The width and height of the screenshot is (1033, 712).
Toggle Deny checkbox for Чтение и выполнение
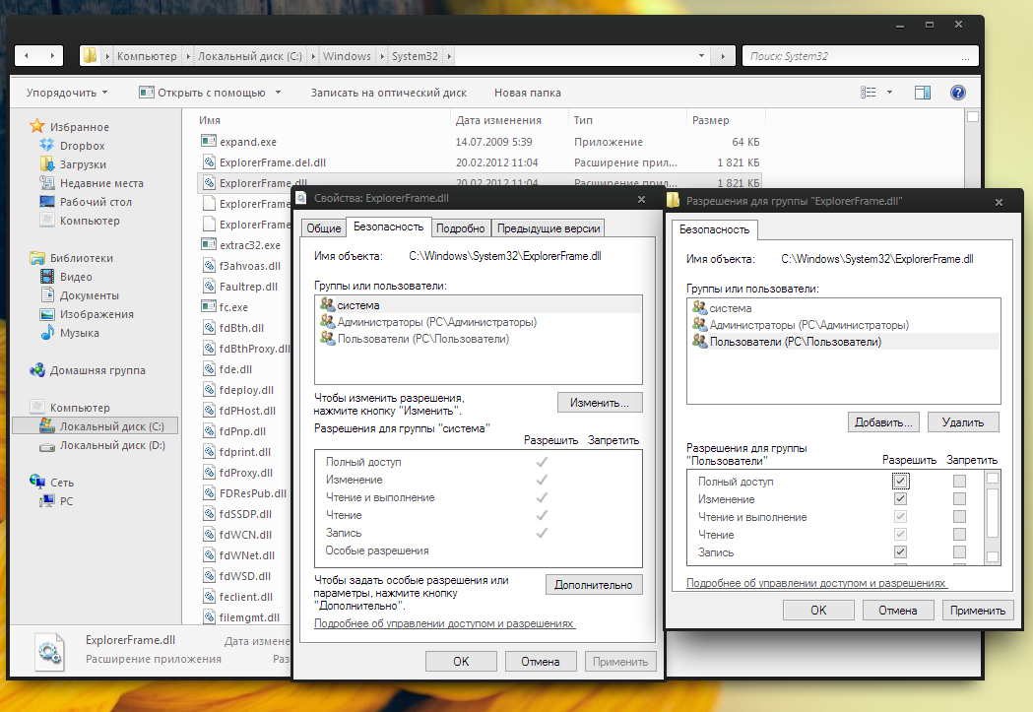point(959,516)
